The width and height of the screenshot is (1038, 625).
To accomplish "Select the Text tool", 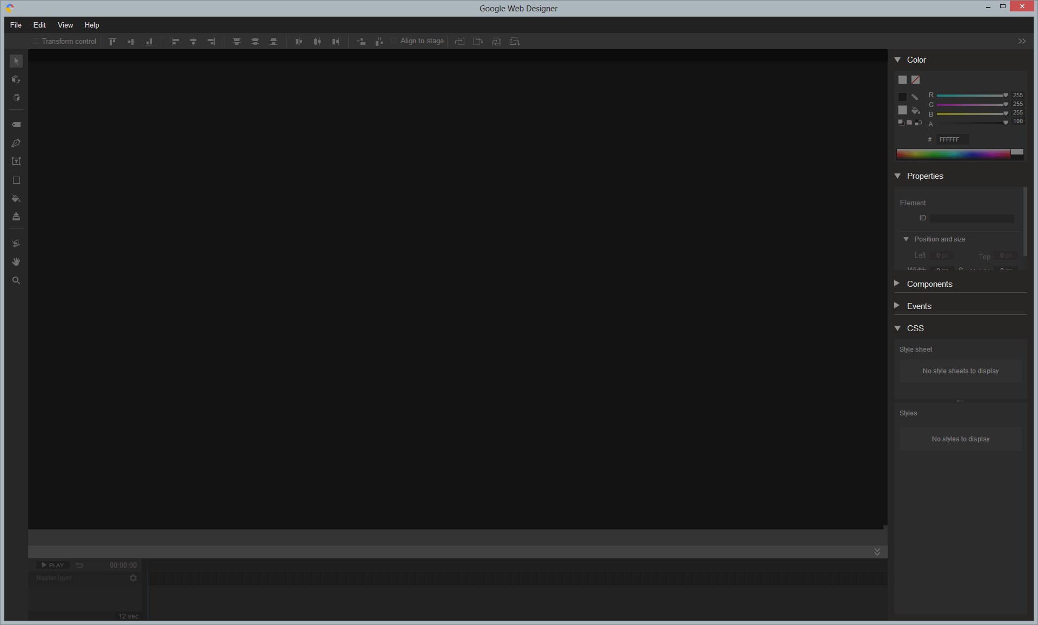I will (x=16, y=162).
